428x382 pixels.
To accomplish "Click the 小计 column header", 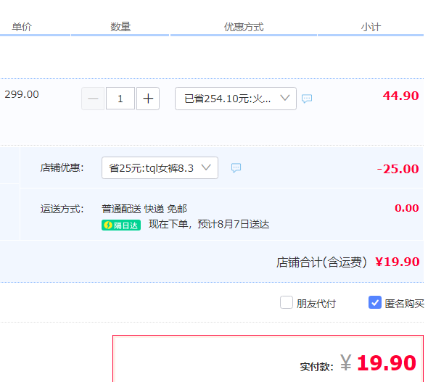I will click(x=371, y=27).
